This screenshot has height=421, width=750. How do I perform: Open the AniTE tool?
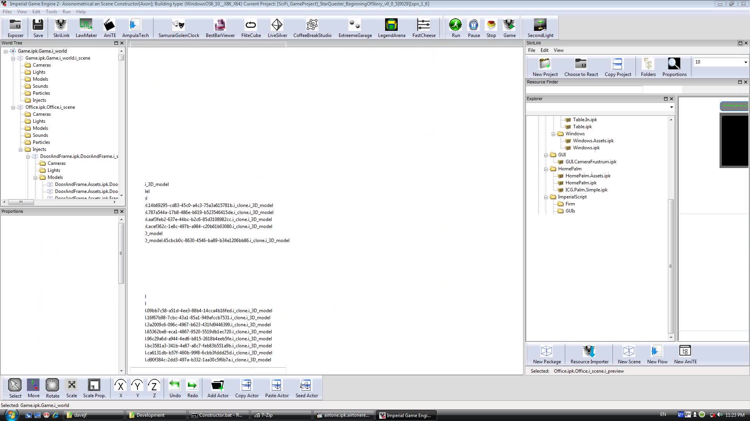(x=109, y=27)
